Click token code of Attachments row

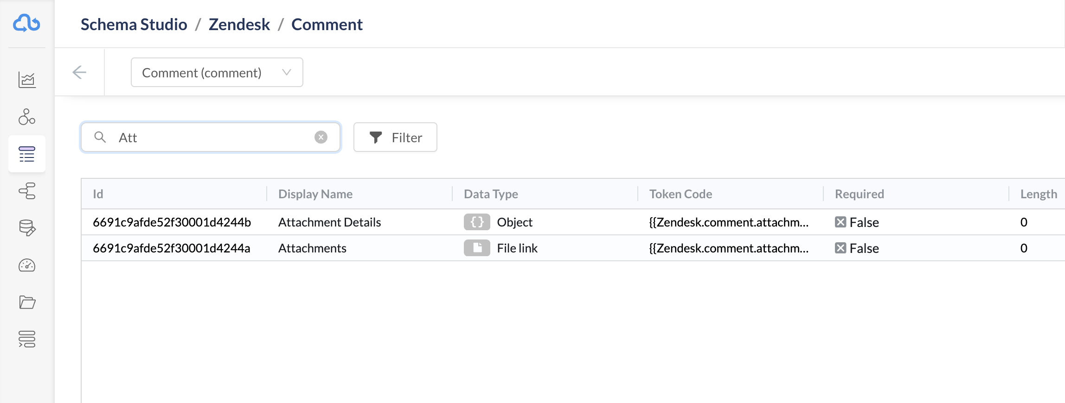729,248
